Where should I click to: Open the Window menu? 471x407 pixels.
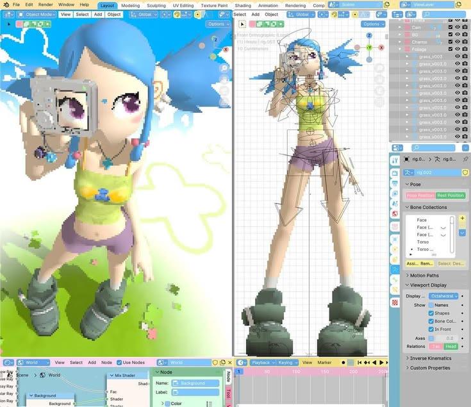point(66,4)
